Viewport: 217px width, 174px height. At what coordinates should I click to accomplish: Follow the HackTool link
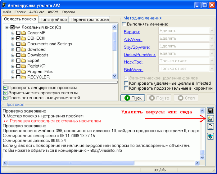(133, 62)
